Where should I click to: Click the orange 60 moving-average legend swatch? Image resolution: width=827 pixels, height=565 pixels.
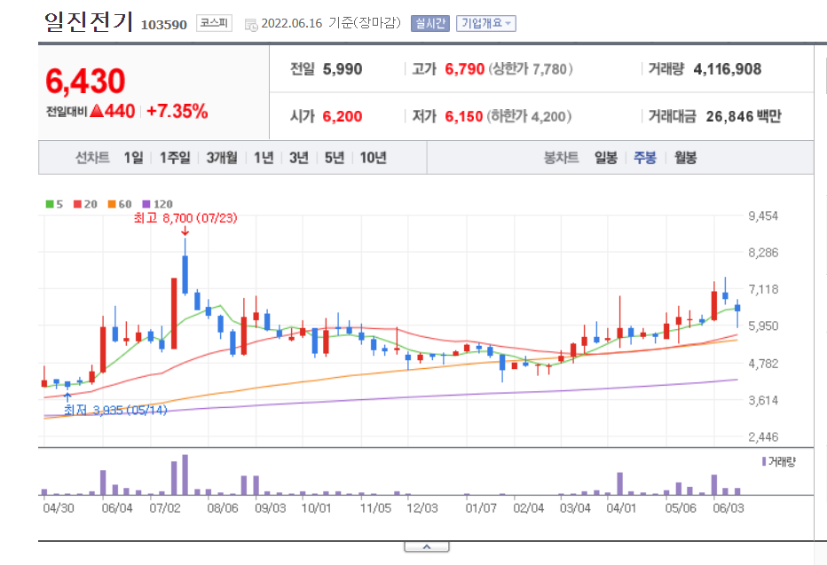coord(112,204)
